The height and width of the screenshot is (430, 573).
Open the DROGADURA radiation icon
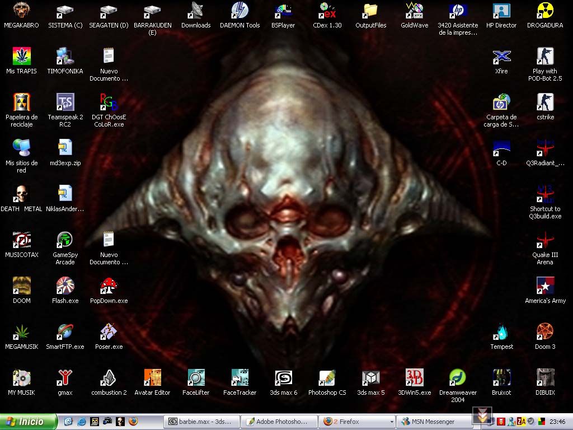tap(545, 10)
